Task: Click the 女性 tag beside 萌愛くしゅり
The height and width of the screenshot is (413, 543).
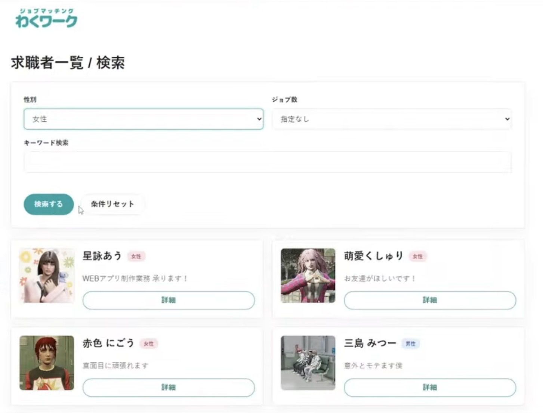Action: pyautogui.click(x=418, y=256)
